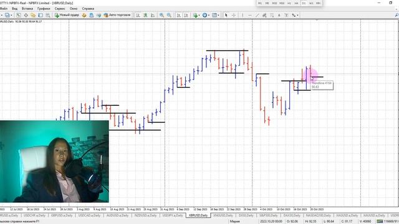Open the Data Window crosshair icon

pos(26,15)
